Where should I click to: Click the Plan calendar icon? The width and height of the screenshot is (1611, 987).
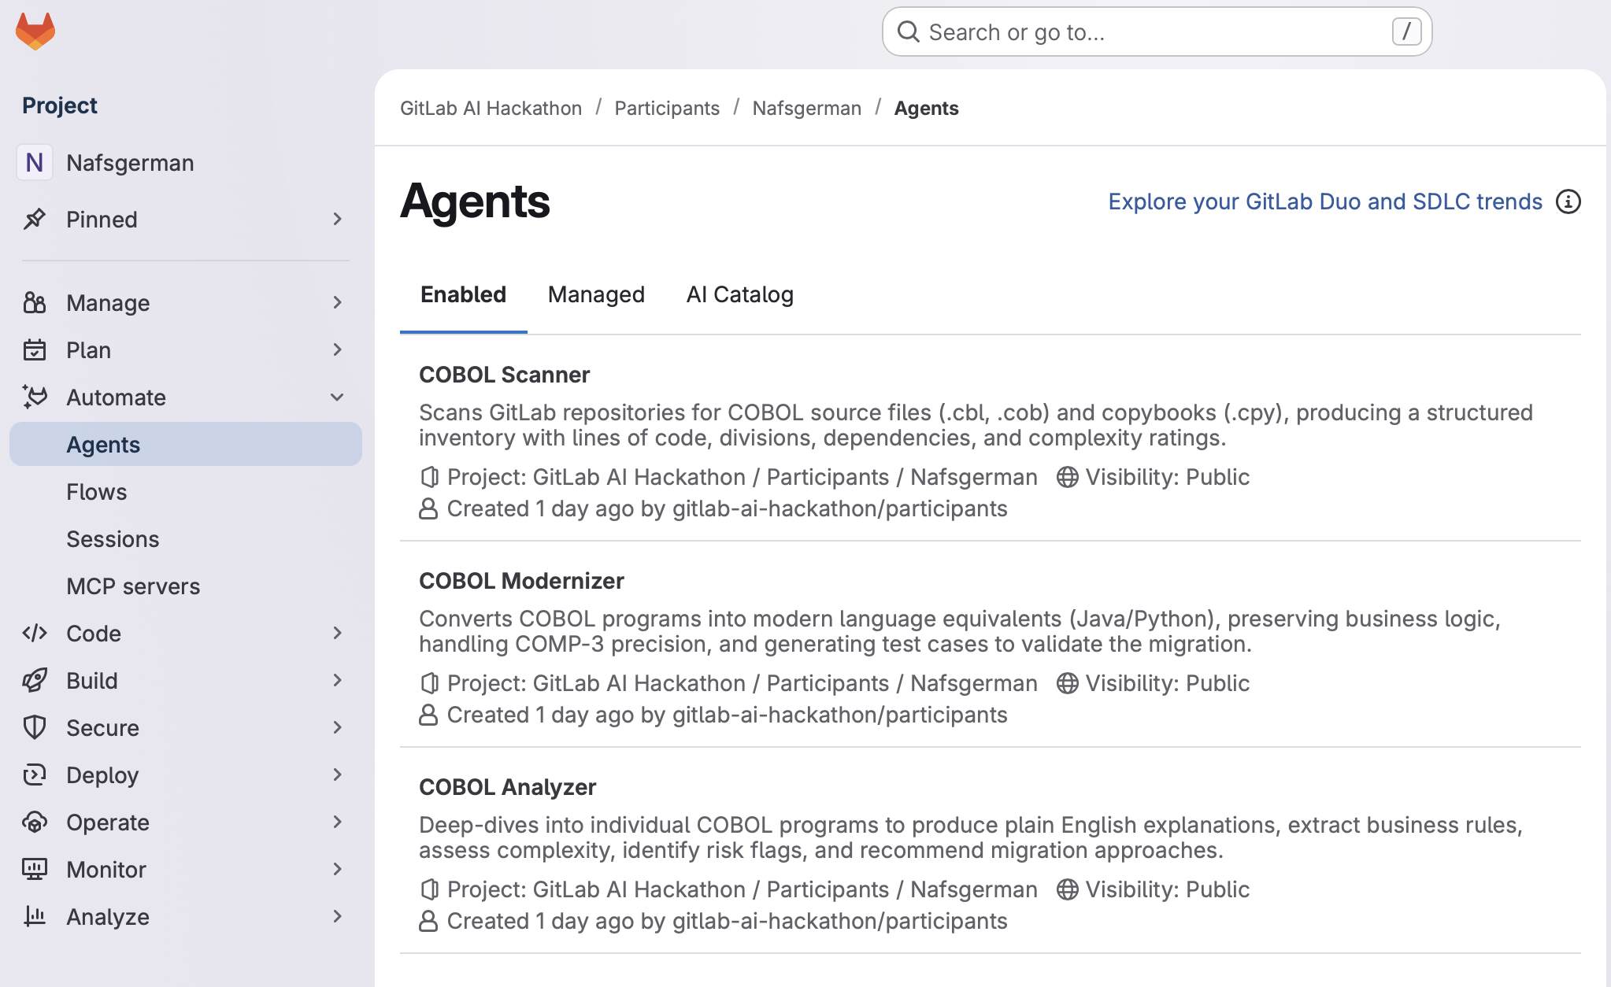point(35,350)
